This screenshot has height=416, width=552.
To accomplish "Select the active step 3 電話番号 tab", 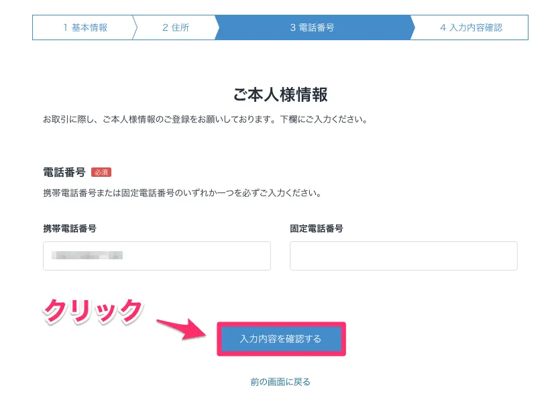I will click(x=313, y=27).
